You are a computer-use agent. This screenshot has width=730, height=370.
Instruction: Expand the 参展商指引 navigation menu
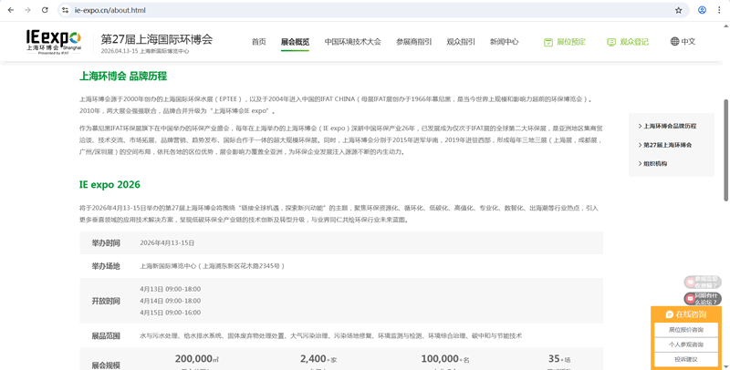pyautogui.click(x=413, y=42)
